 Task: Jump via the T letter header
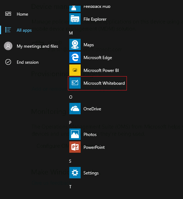[x=70, y=187]
